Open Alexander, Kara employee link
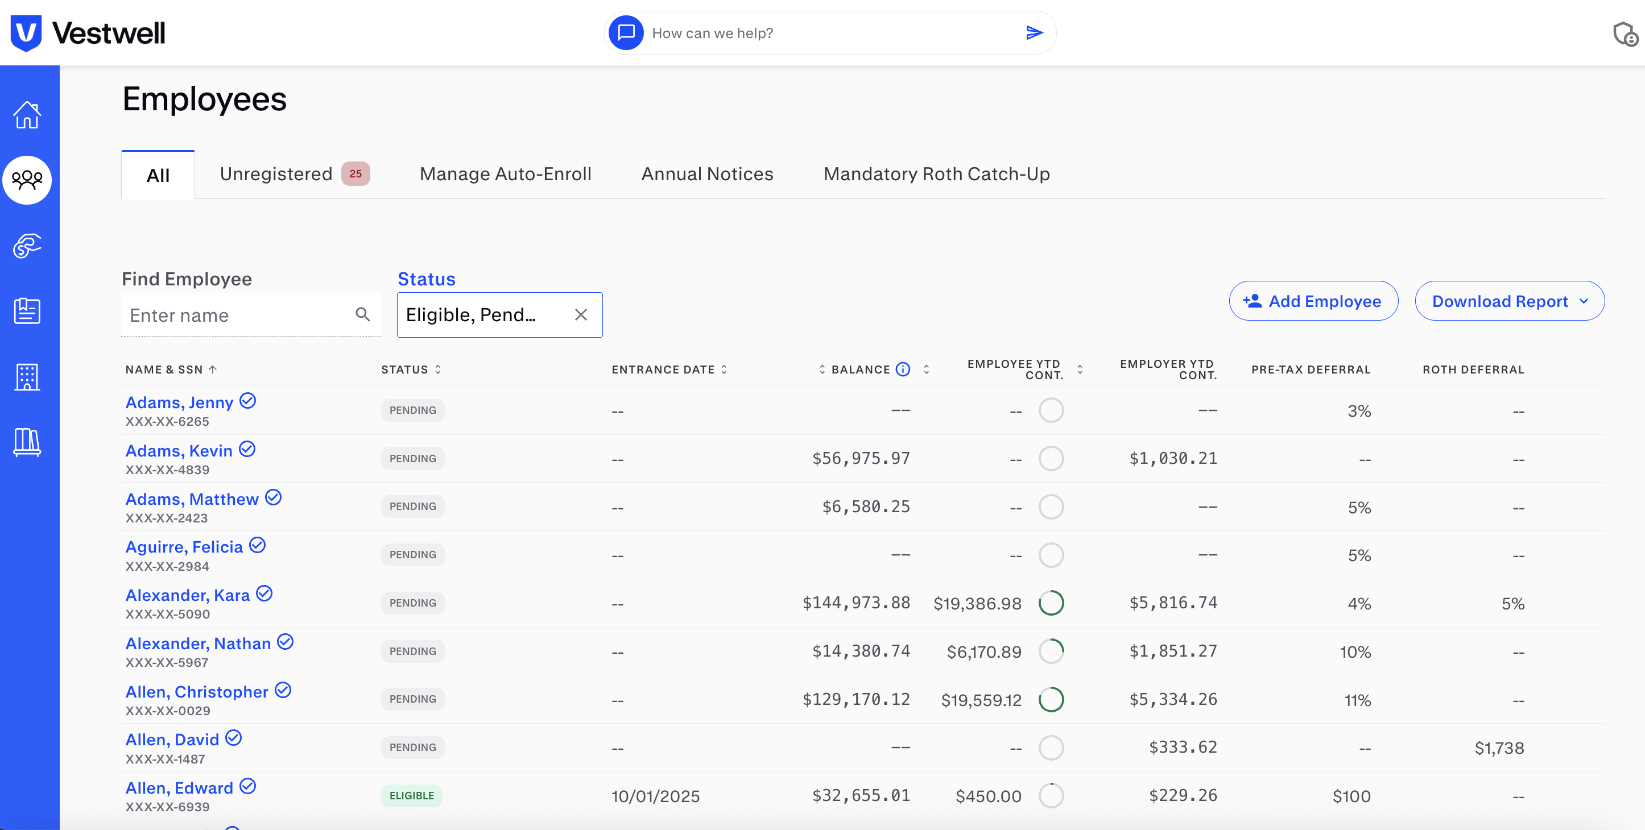1645x830 pixels. 187,595
